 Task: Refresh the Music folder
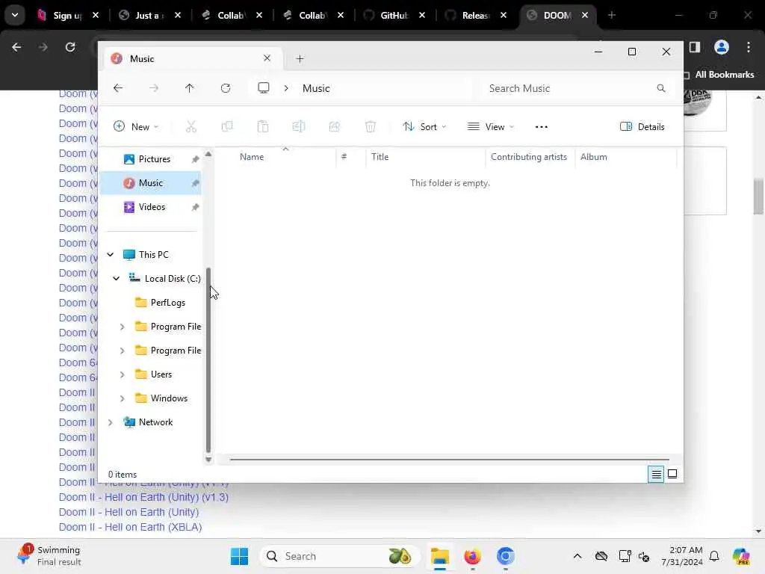coord(226,88)
